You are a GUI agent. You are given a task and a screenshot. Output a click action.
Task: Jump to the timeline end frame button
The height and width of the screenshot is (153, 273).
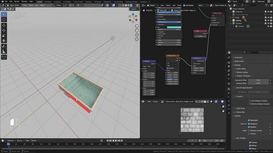click(x=122, y=141)
